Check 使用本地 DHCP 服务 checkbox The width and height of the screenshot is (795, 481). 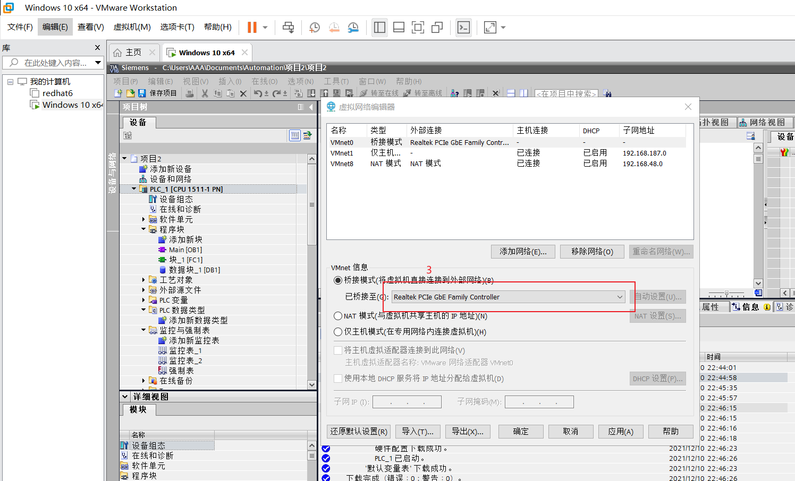click(337, 379)
